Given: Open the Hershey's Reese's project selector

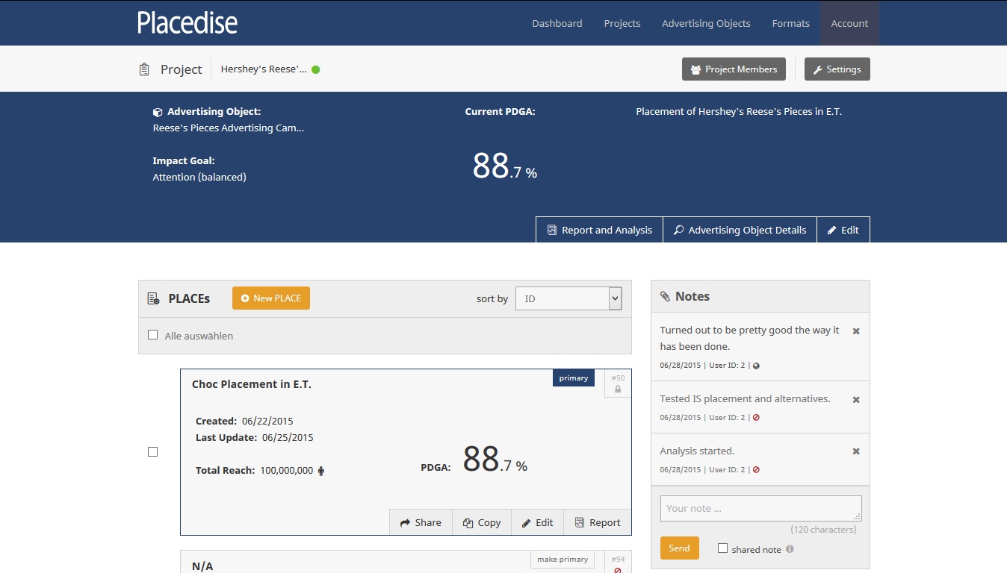Looking at the screenshot, I should click(x=264, y=69).
